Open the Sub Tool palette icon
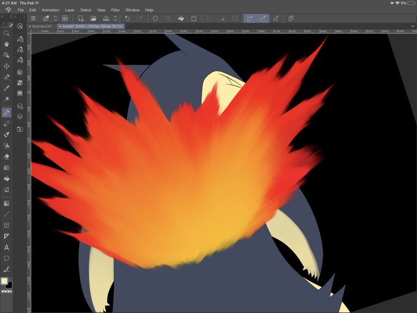 (x=20, y=39)
